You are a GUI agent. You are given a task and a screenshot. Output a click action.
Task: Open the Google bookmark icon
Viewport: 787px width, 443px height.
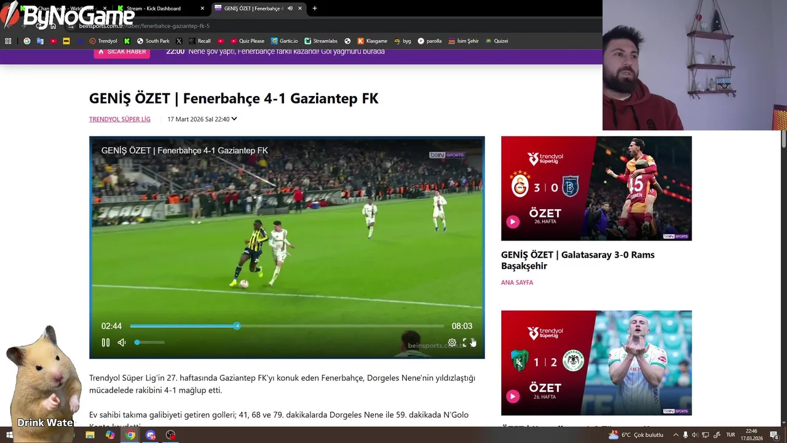[x=26, y=41]
